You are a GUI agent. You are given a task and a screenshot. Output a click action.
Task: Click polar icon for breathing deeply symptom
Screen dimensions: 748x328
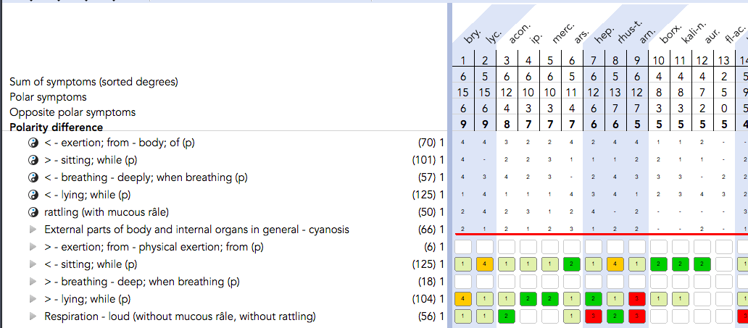coord(33,177)
